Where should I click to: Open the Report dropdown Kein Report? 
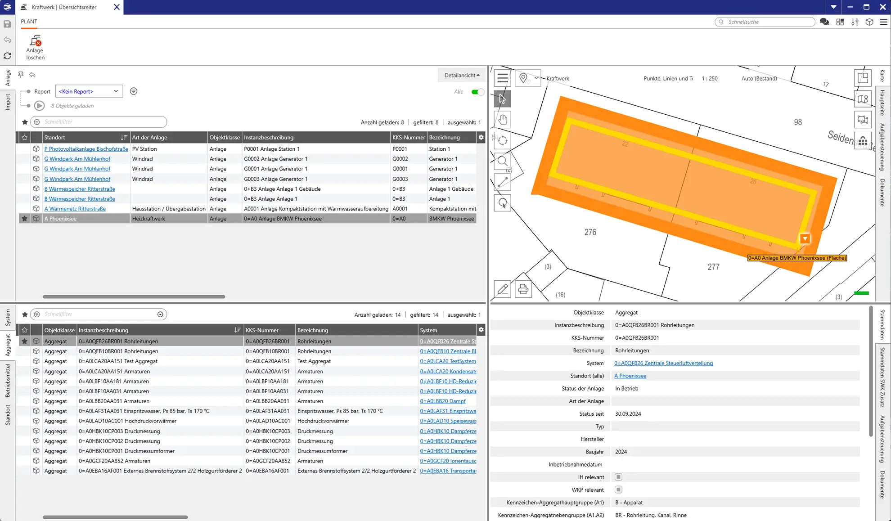point(89,91)
